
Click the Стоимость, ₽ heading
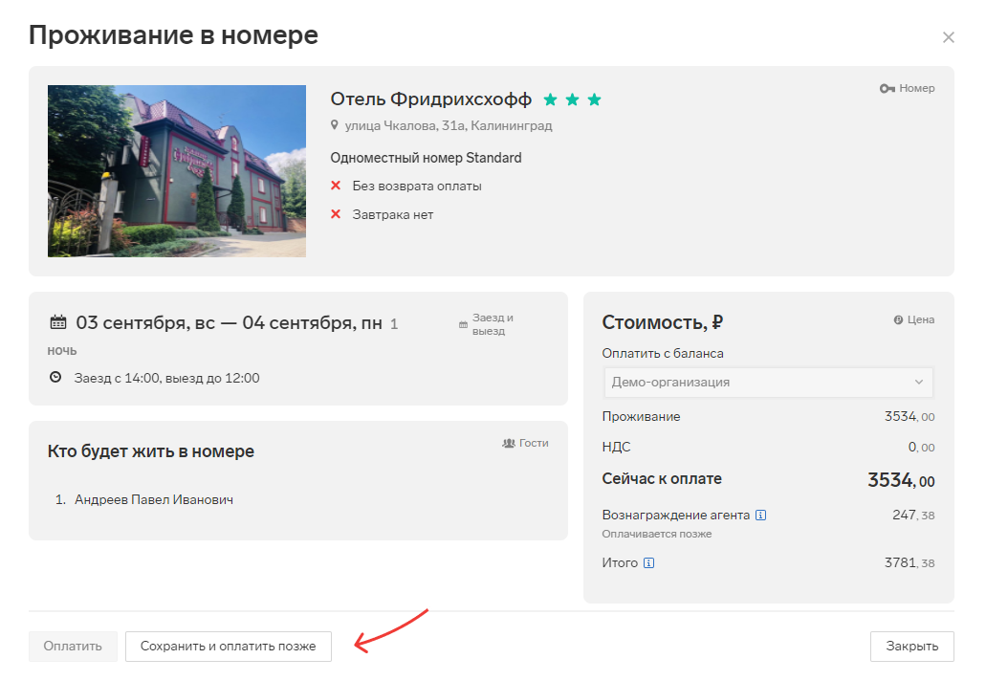[x=662, y=322]
